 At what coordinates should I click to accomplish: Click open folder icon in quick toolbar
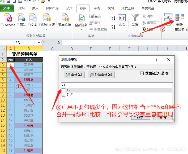[x=43, y=1]
